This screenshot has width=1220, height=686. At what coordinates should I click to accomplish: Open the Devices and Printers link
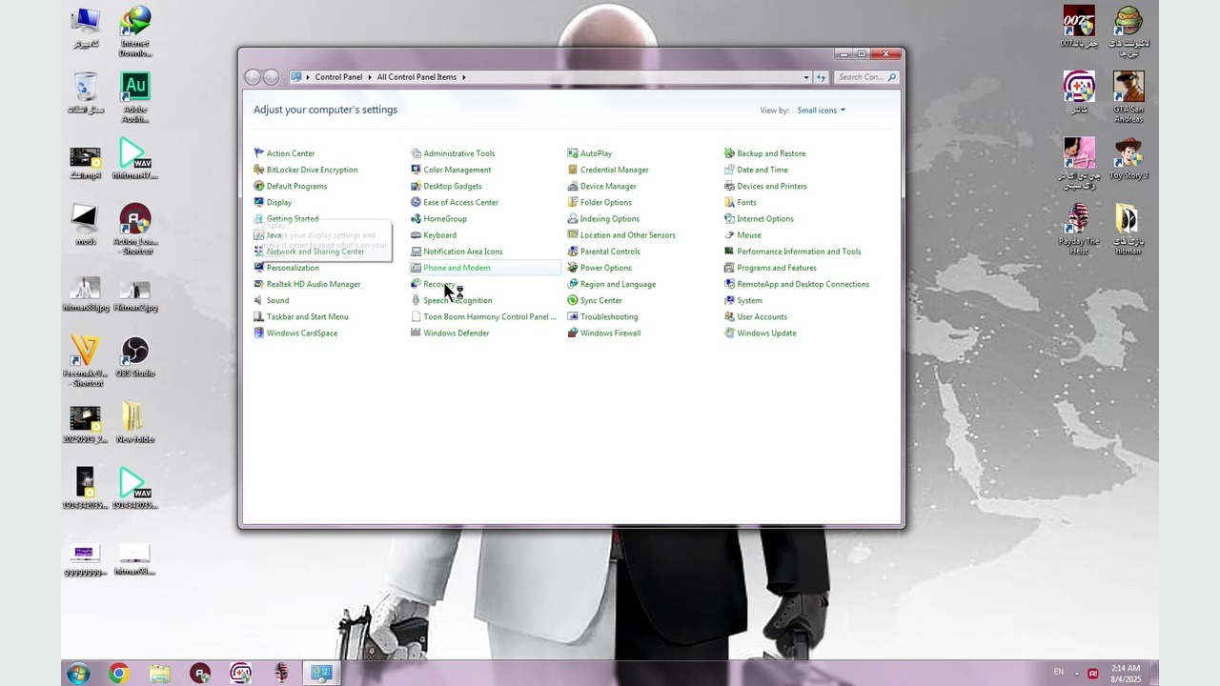pos(772,186)
